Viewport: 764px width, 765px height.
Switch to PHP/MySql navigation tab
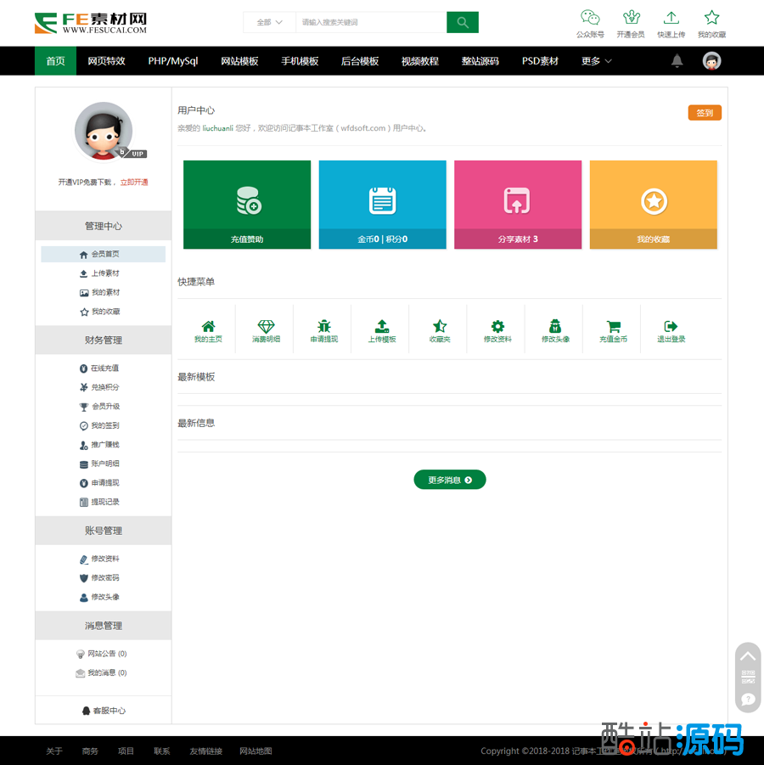coord(173,61)
